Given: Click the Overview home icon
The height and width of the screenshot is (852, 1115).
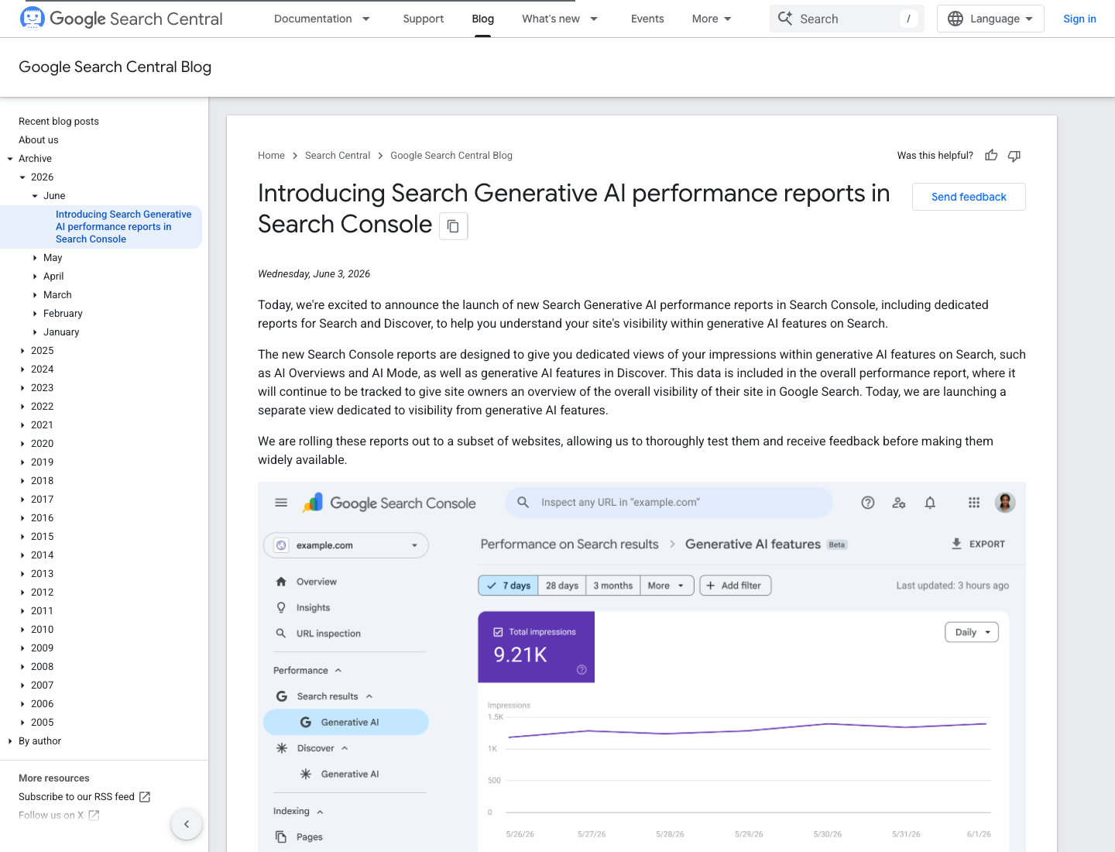Looking at the screenshot, I should [281, 582].
